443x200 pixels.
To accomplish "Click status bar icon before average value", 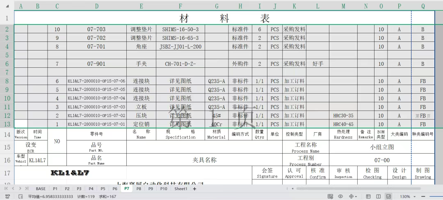I will [x=21, y=196].
